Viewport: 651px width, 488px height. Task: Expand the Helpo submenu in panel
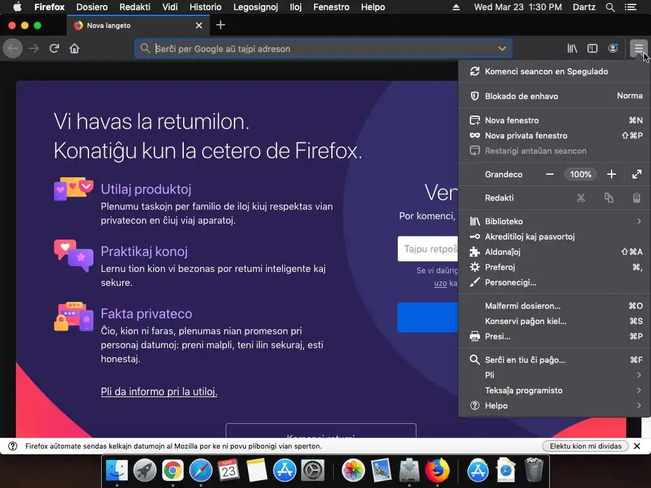(554, 406)
